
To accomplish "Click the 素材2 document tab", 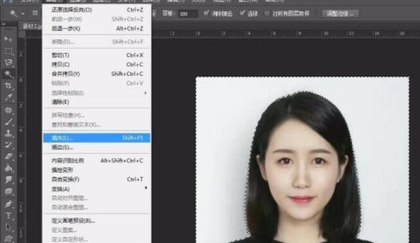I will point(31,27).
